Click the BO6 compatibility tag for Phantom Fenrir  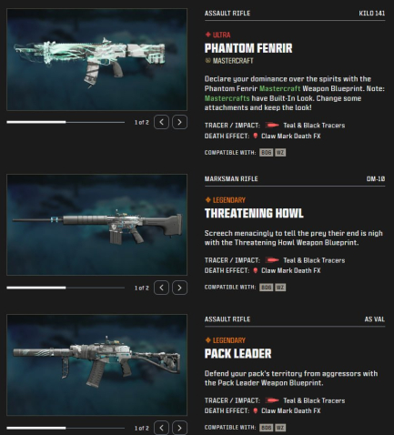coord(266,153)
